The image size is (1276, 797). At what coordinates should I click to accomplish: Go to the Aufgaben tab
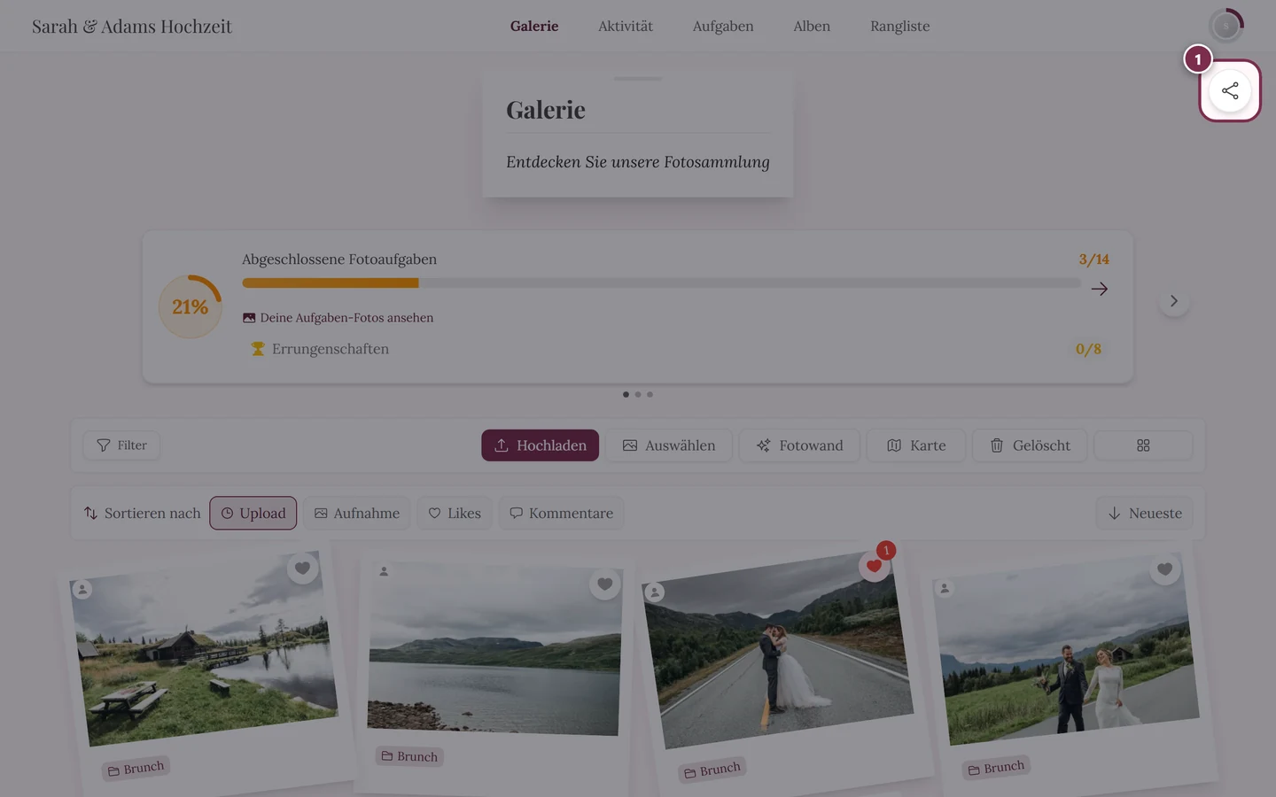click(x=723, y=27)
